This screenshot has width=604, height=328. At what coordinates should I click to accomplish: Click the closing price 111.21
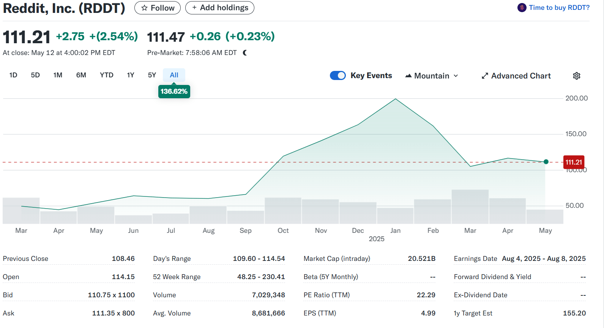coord(27,37)
